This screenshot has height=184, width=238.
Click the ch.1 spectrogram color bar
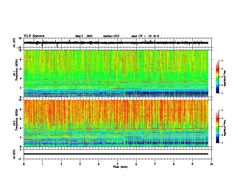218,77
